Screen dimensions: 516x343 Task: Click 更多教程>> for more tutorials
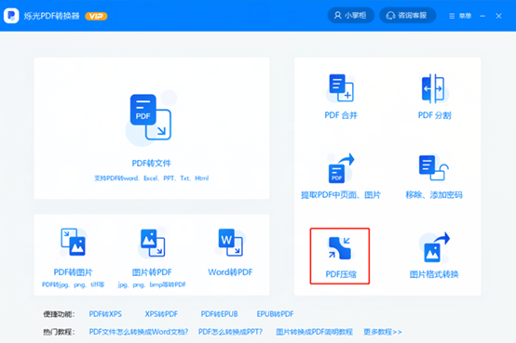[x=383, y=332]
